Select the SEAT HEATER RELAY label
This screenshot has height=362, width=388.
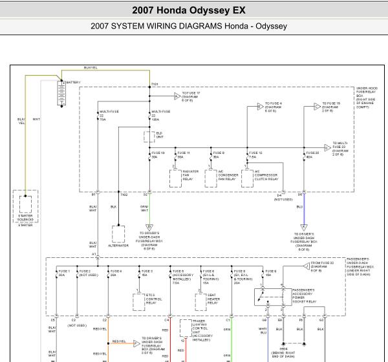[213, 299]
